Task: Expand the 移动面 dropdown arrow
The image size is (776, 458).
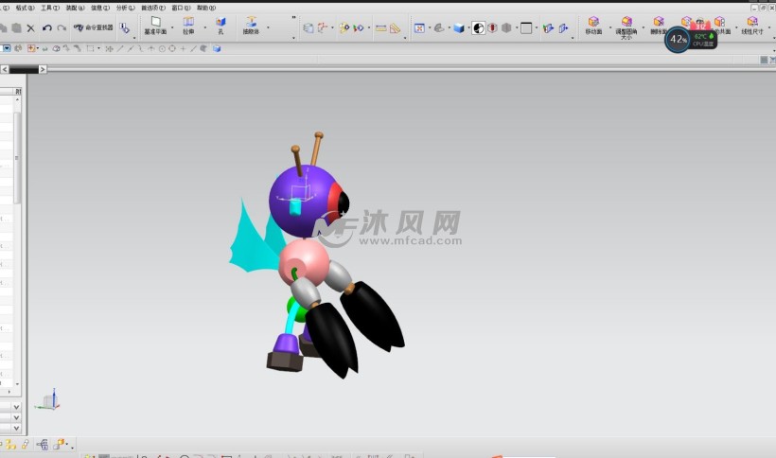Action: [610, 27]
